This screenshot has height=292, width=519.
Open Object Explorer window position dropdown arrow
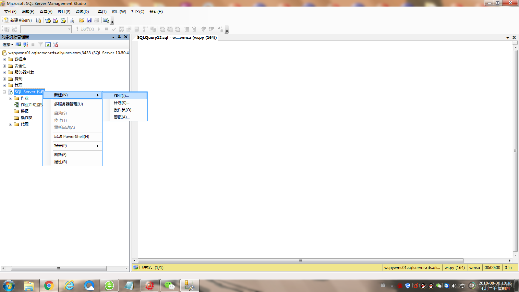coord(113,37)
